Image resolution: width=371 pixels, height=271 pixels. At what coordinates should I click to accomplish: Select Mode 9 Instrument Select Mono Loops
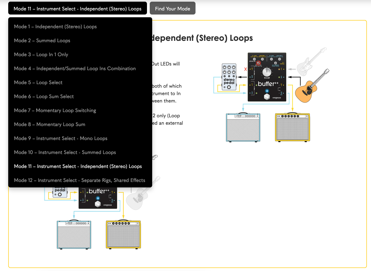point(60,138)
